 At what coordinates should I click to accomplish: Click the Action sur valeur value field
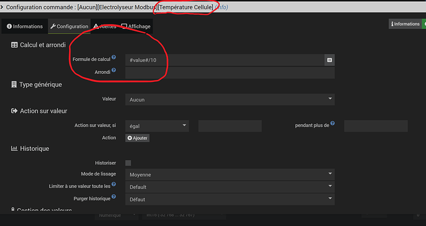tap(230, 126)
